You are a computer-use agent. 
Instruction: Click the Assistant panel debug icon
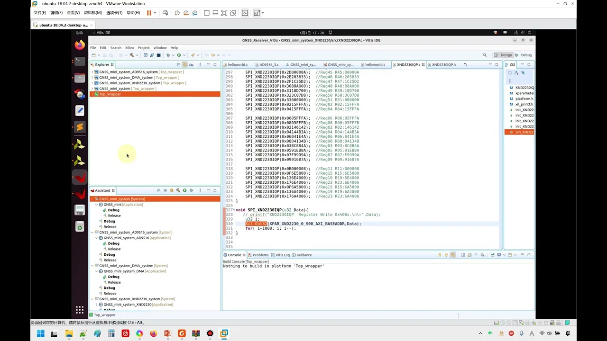[191, 190]
